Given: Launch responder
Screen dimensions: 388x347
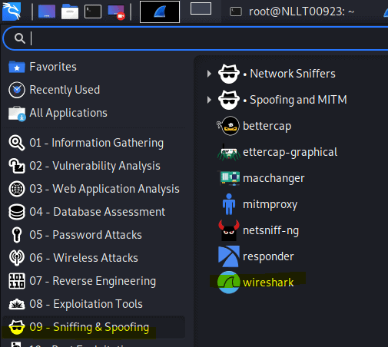Looking at the screenshot, I should click(268, 256).
